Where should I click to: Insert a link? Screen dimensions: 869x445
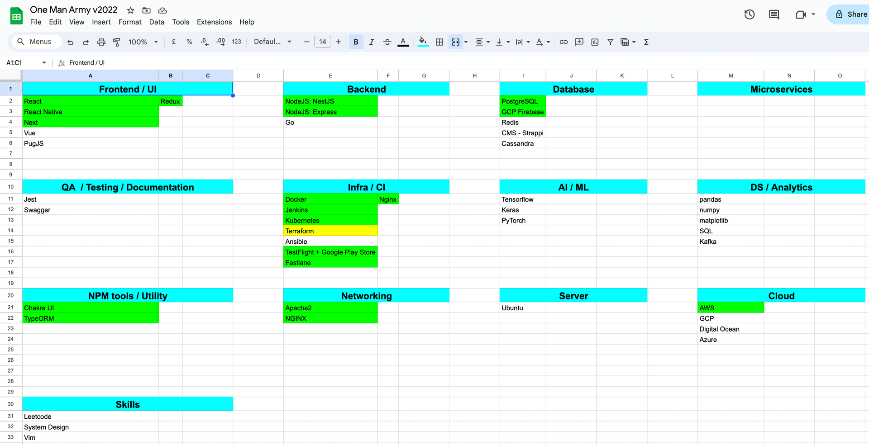(x=563, y=42)
